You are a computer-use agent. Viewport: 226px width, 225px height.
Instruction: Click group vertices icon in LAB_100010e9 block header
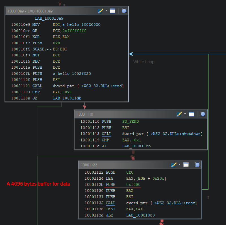[124, 11]
